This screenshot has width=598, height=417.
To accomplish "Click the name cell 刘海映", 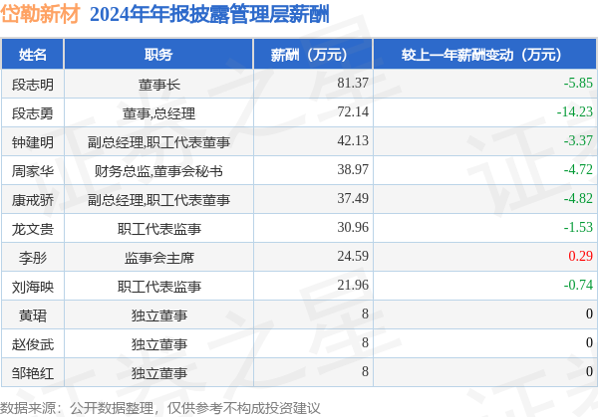I will tap(33, 287).
